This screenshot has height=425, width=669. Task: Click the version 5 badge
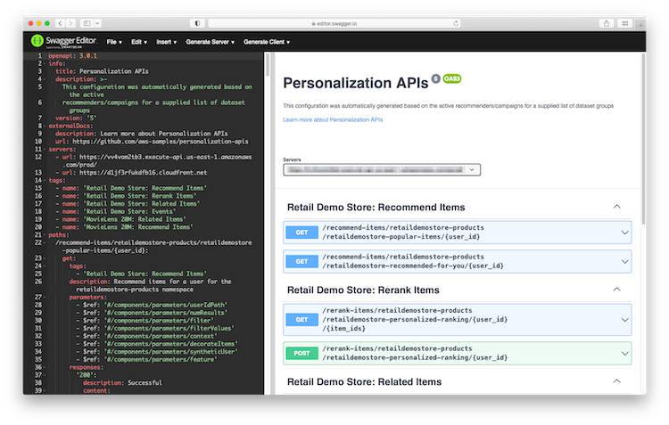click(435, 78)
